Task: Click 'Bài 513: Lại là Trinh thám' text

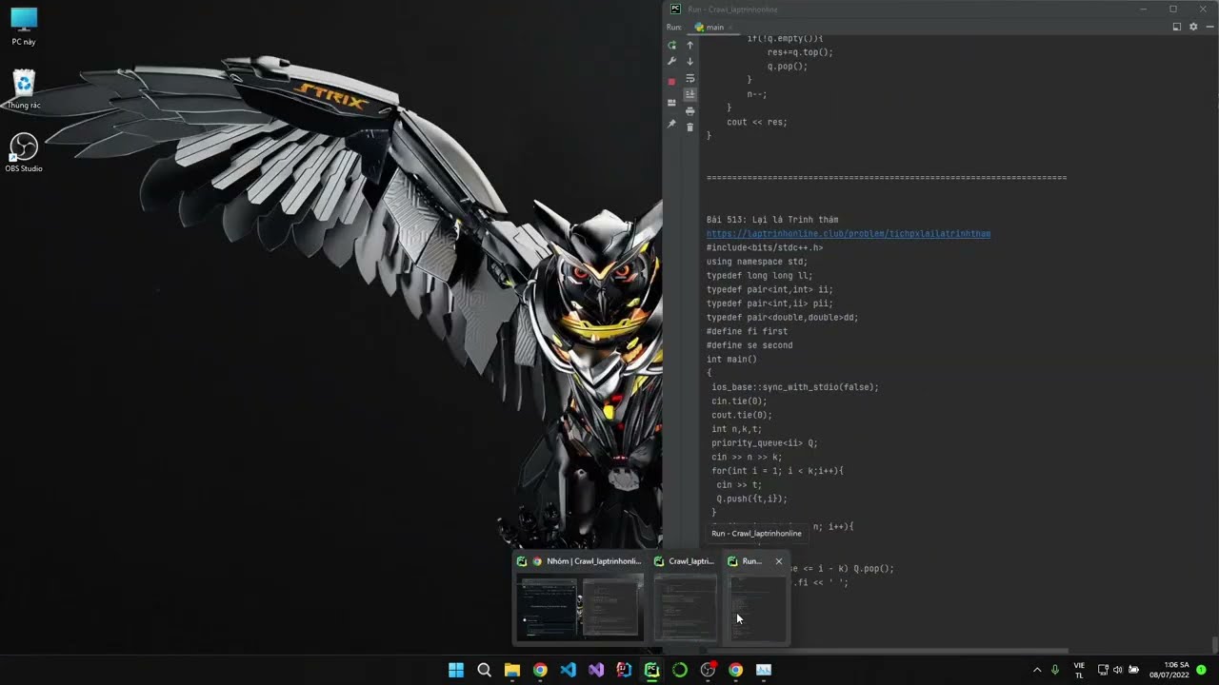Action: point(772,220)
